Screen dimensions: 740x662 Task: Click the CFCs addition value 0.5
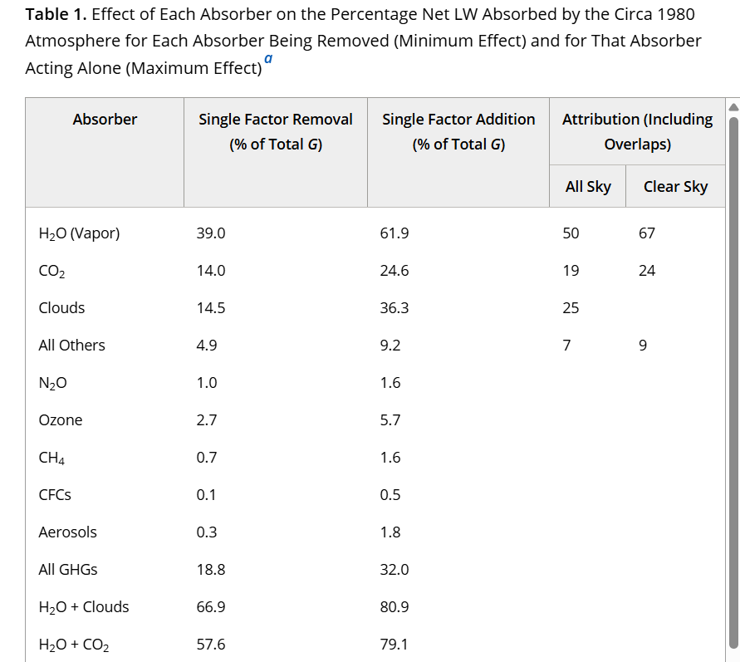[x=390, y=495]
